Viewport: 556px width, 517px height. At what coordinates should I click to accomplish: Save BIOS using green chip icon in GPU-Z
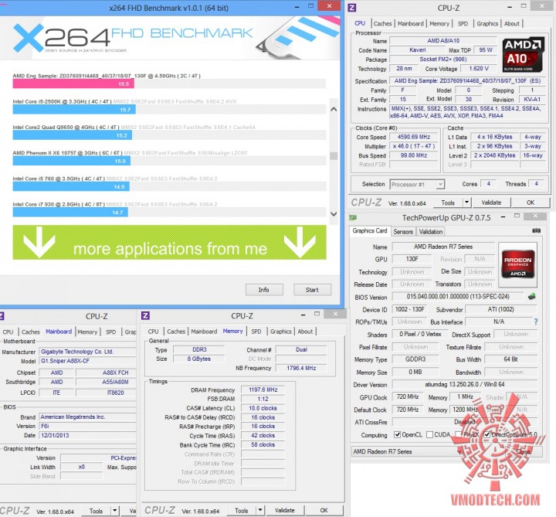click(531, 296)
